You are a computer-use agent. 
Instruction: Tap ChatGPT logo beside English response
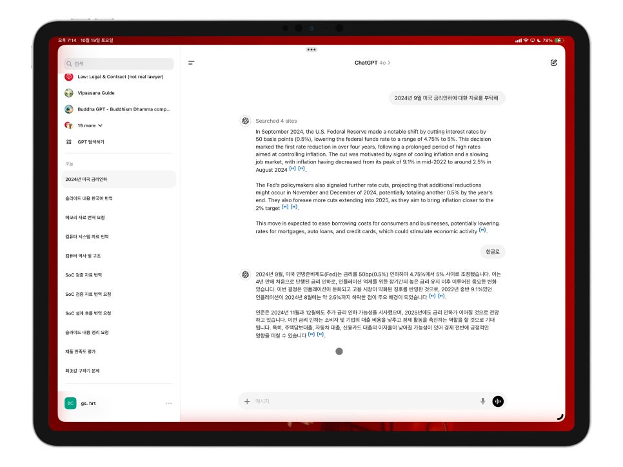click(245, 121)
